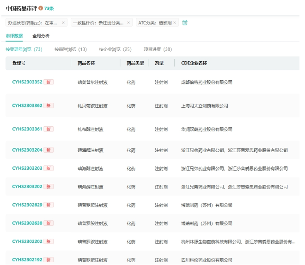
Task: Open record CYHS2303362
Action: click(x=27, y=106)
